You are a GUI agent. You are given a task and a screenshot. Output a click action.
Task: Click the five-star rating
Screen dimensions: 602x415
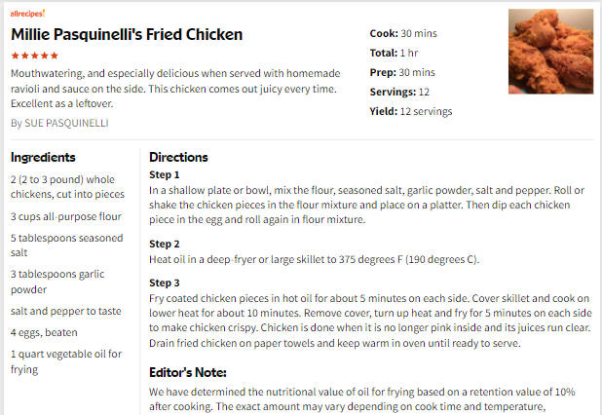(34, 56)
